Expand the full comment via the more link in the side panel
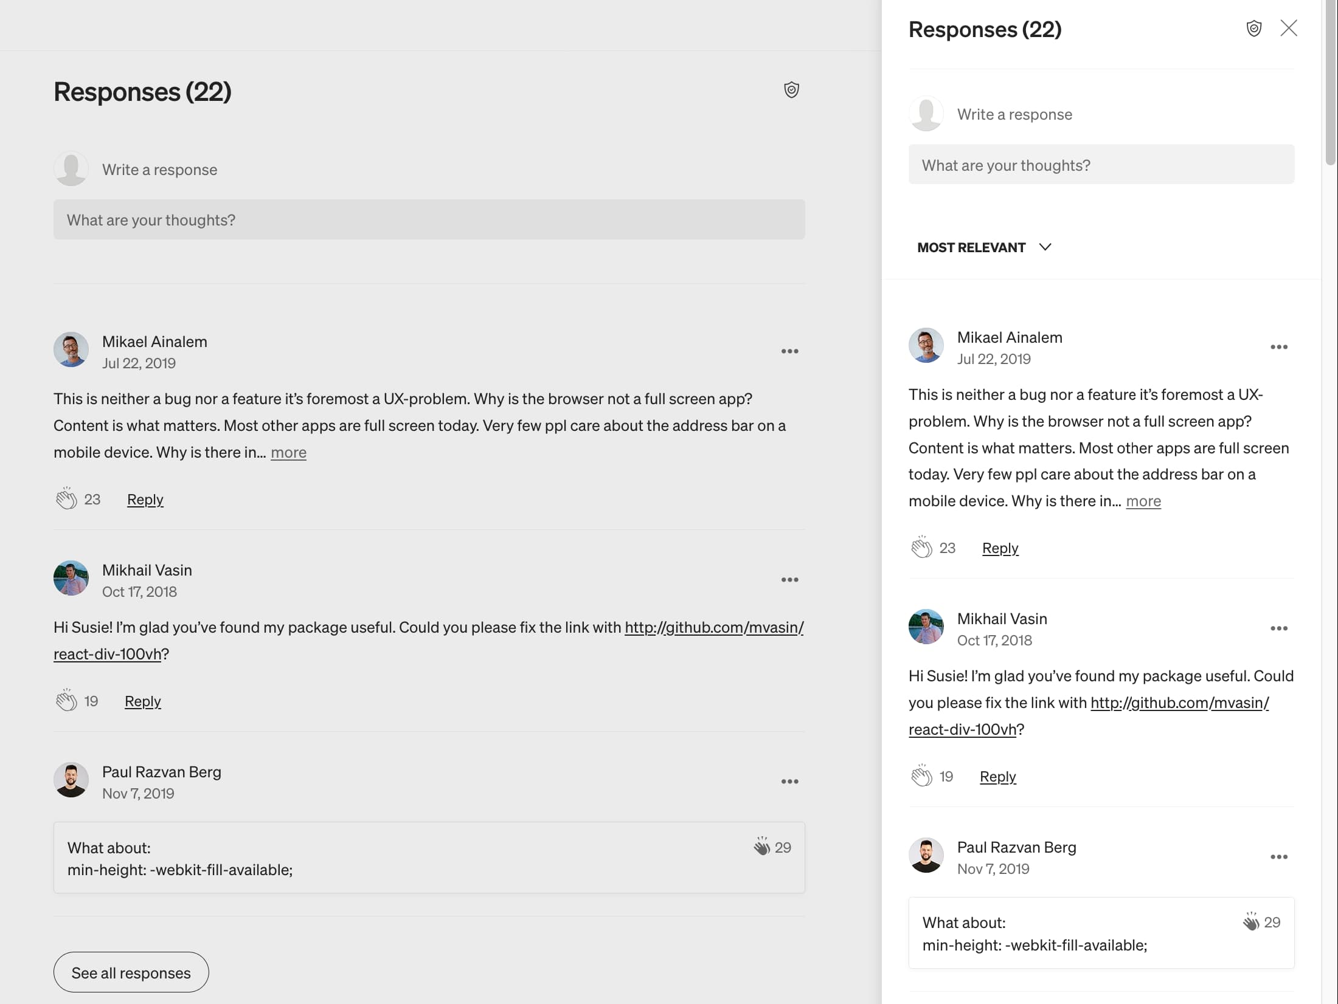Screen dimensions: 1338x1004 point(1143,501)
